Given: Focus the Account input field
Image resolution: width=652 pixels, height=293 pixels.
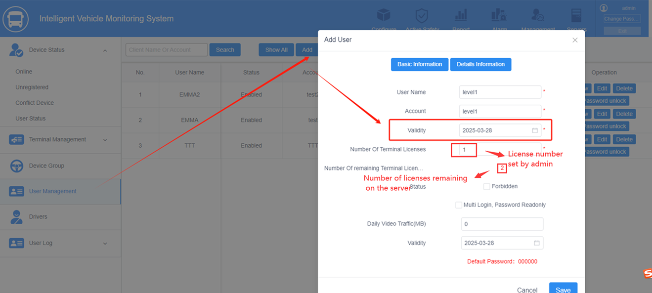Looking at the screenshot, I should (x=500, y=111).
